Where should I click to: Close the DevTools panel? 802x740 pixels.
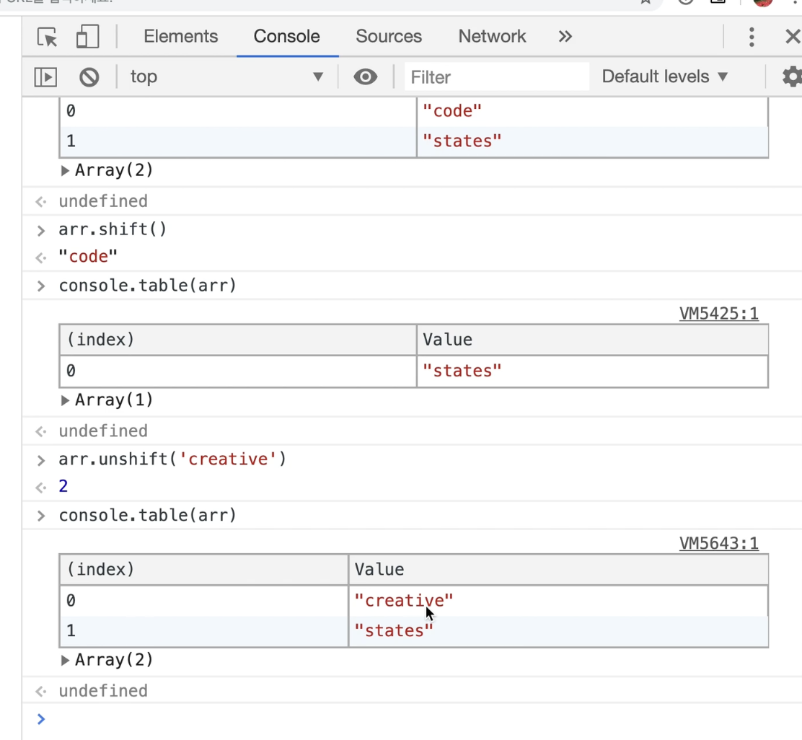793,37
